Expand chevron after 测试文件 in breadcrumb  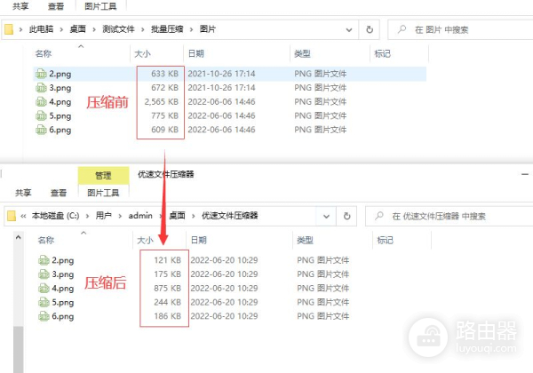click(143, 29)
